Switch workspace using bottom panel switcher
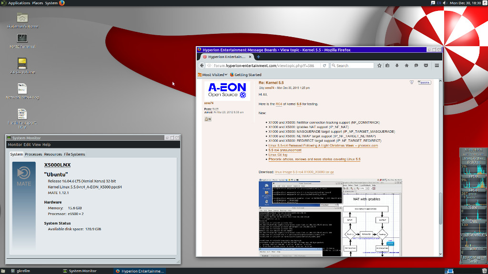 [x=449, y=271]
